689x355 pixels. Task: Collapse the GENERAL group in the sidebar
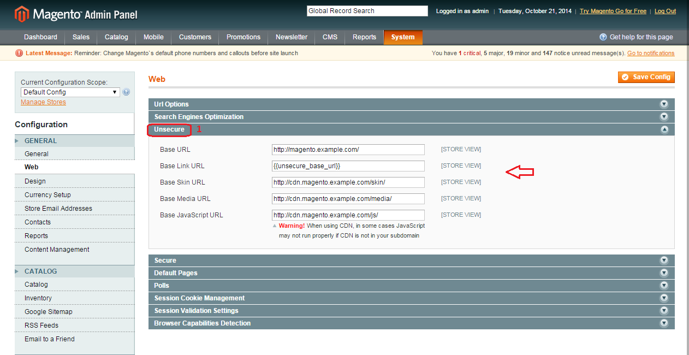coord(74,141)
